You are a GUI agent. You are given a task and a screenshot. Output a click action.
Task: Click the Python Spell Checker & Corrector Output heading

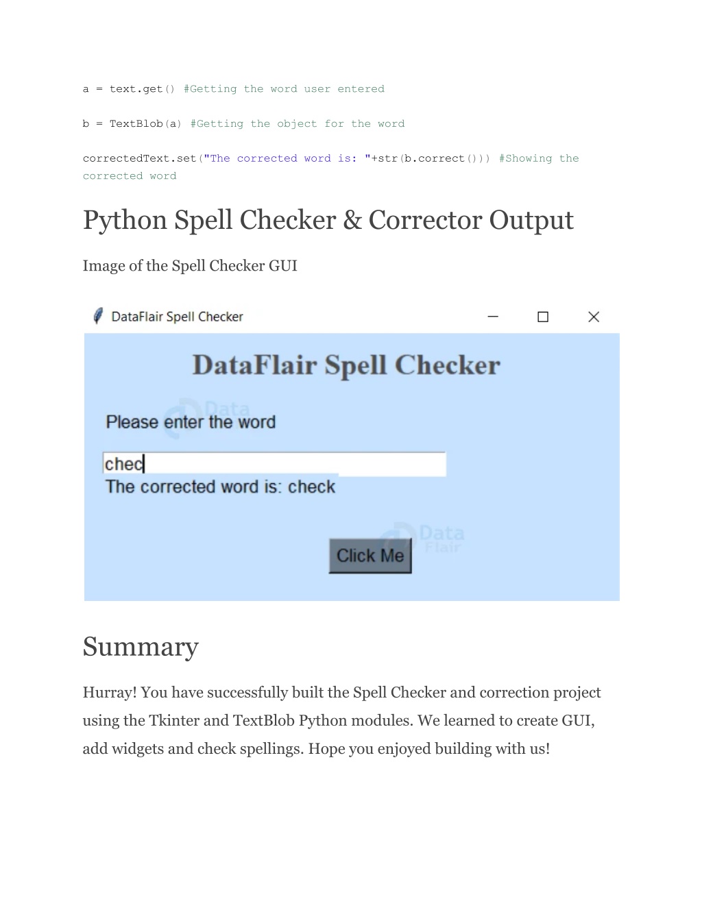point(328,221)
